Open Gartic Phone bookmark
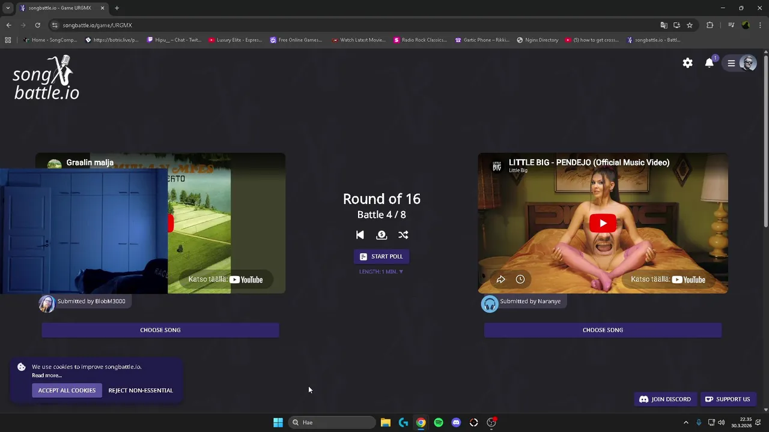The height and width of the screenshot is (432, 769). pyautogui.click(x=482, y=40)
